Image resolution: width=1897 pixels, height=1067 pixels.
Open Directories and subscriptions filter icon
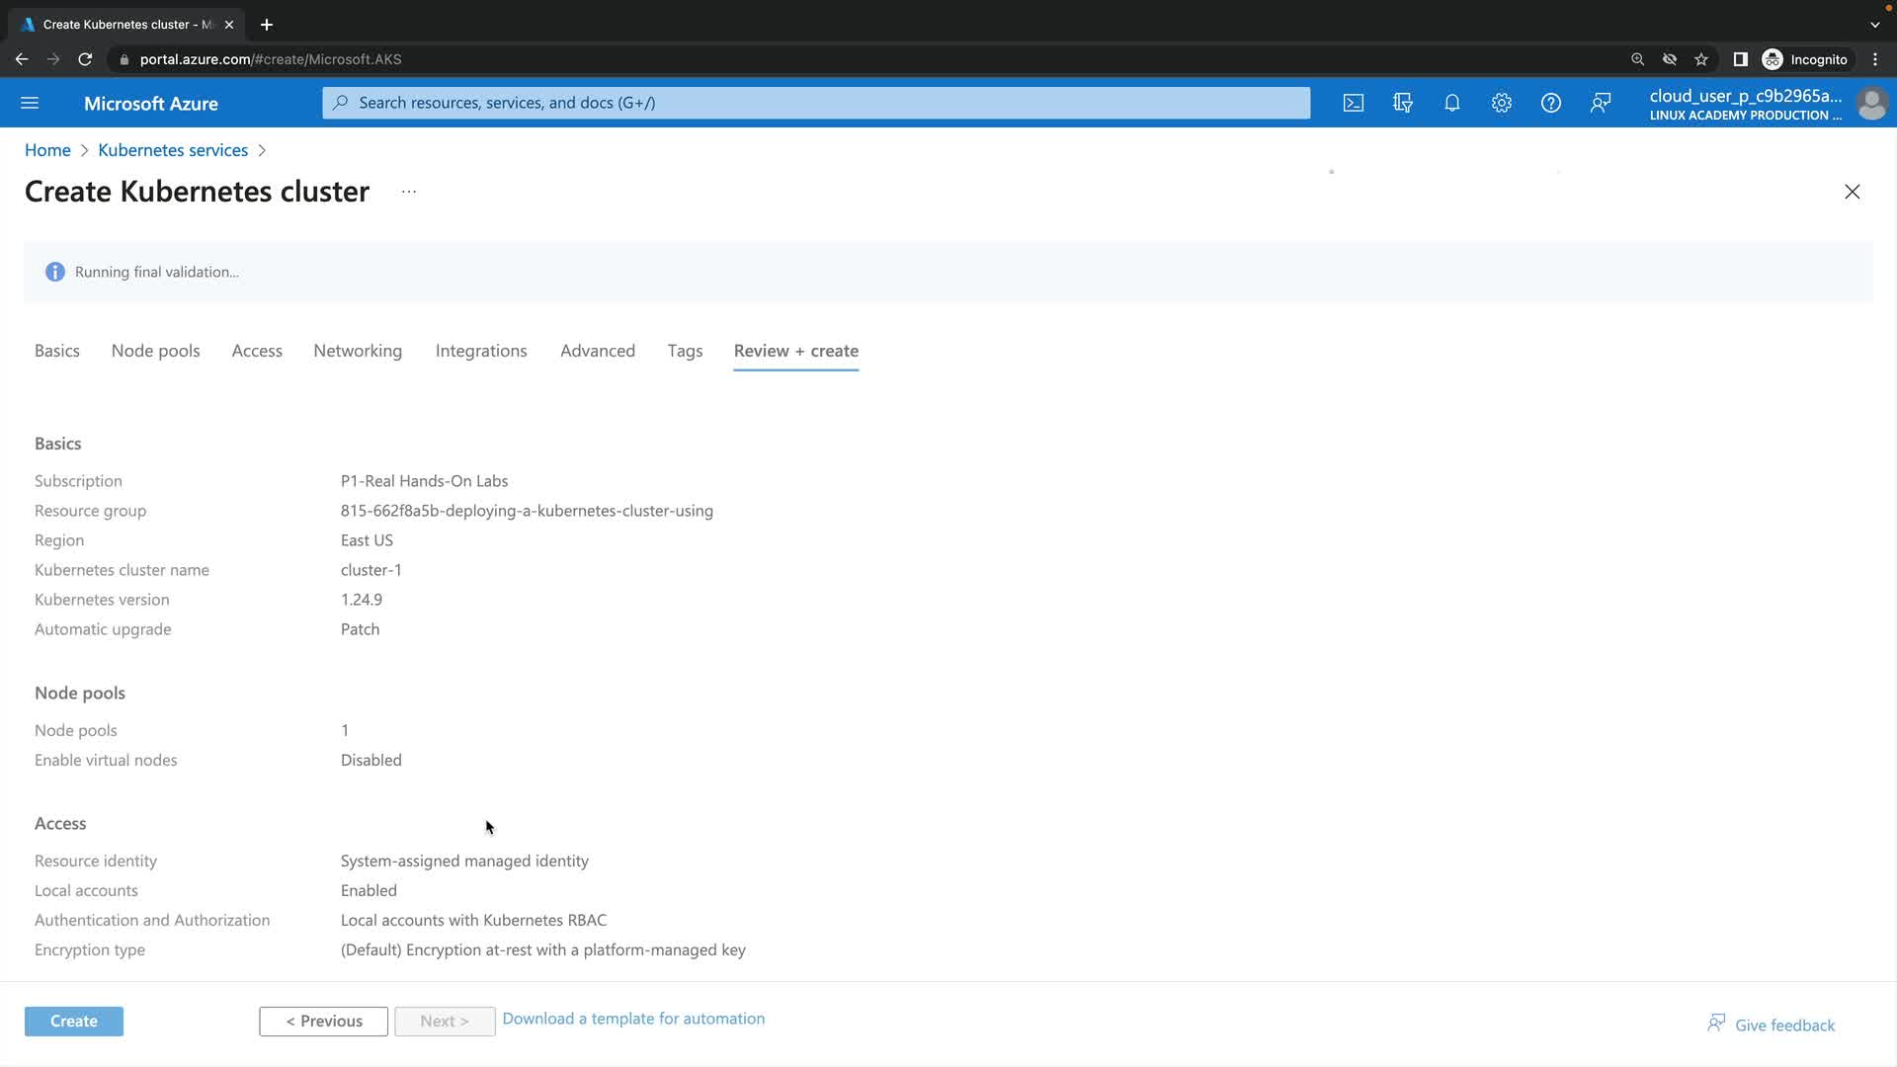coord(1403,103)
